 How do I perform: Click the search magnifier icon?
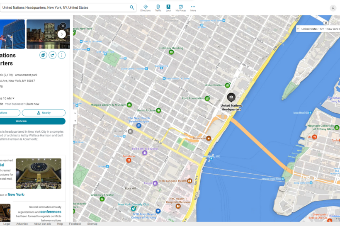[132, 7]
